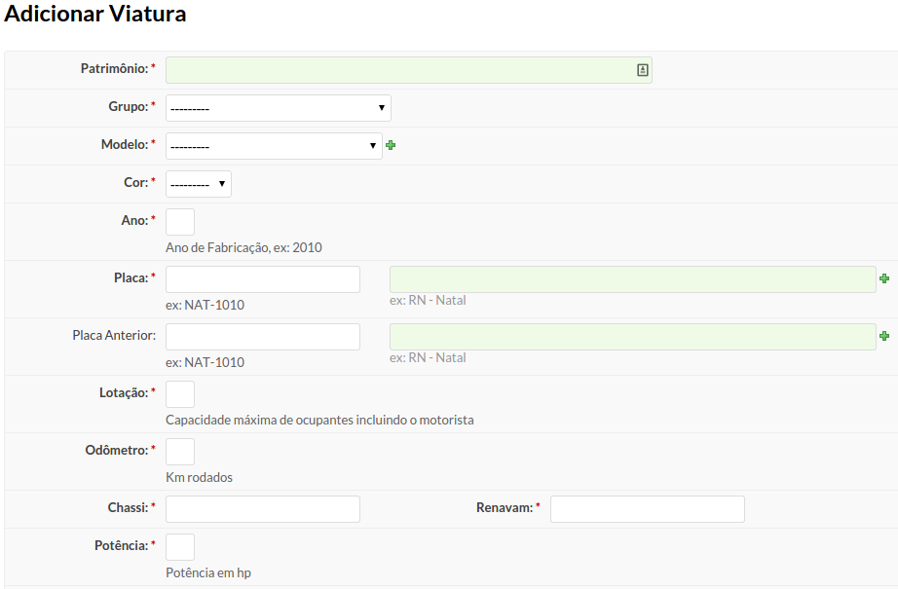
Task: Click the Placa city autocomplete field
Action: (633, 279)
